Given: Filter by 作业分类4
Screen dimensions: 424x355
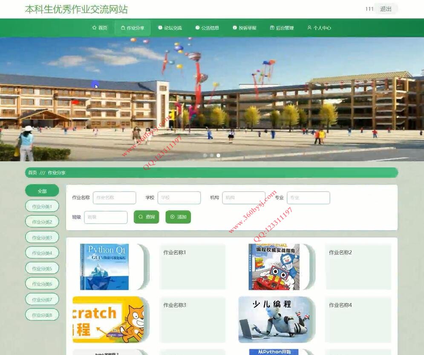Looking at the screenshot, I should click(x=42, y=253).
